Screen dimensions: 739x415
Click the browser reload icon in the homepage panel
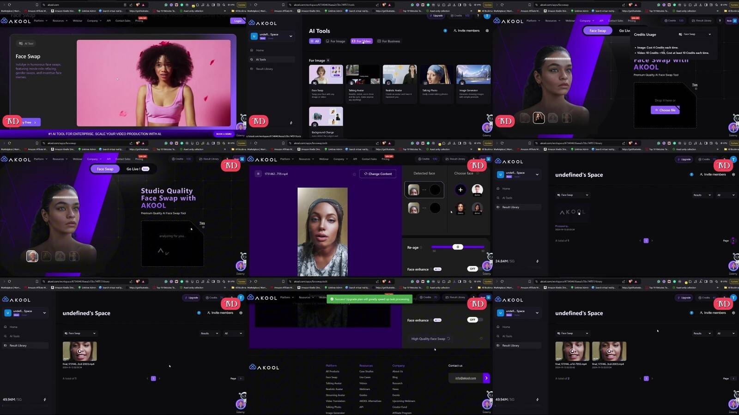[9, 5]
